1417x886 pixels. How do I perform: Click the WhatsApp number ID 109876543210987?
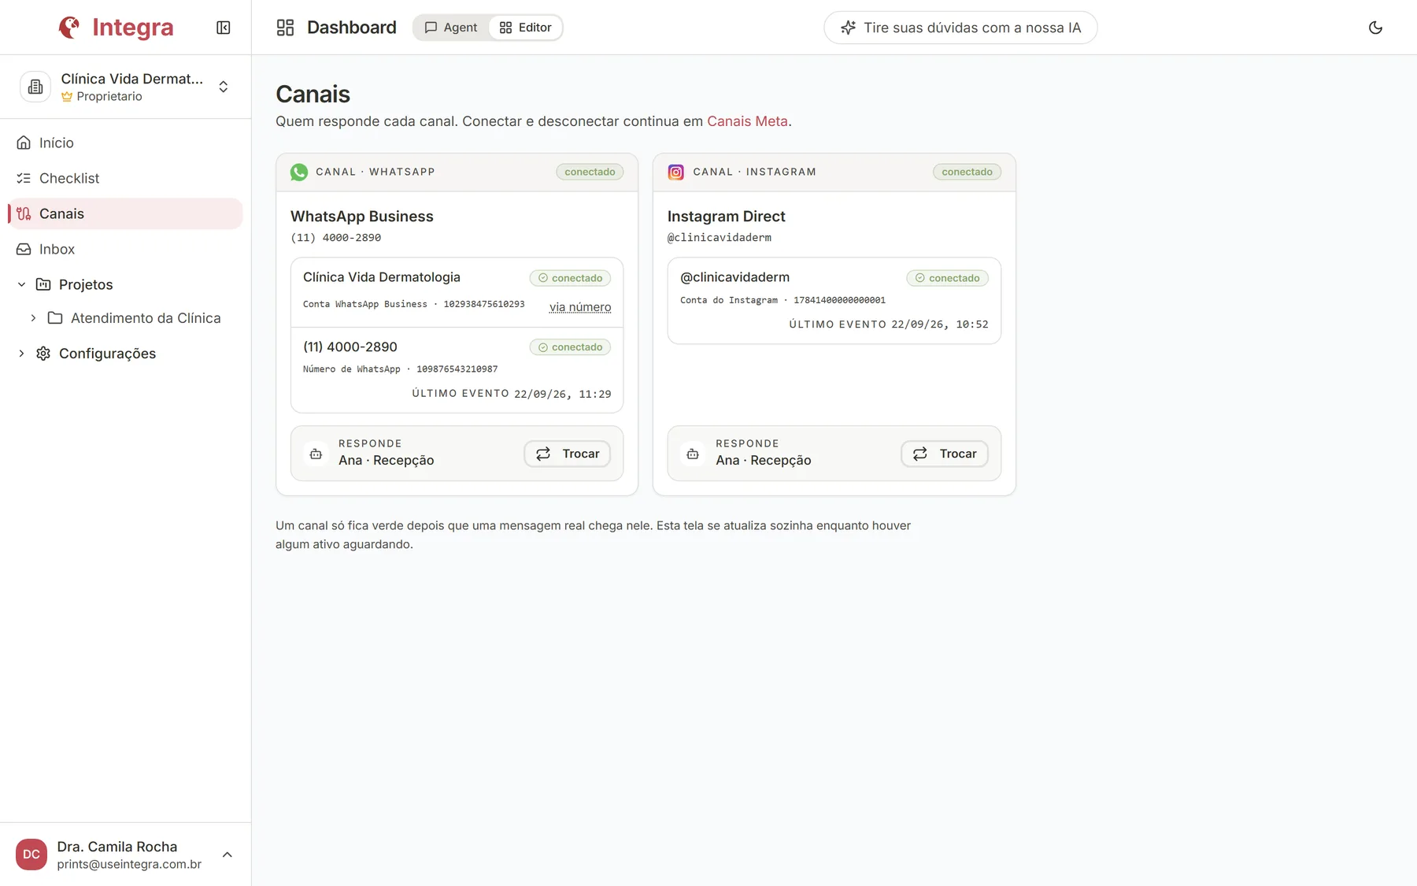coord(457,369)
